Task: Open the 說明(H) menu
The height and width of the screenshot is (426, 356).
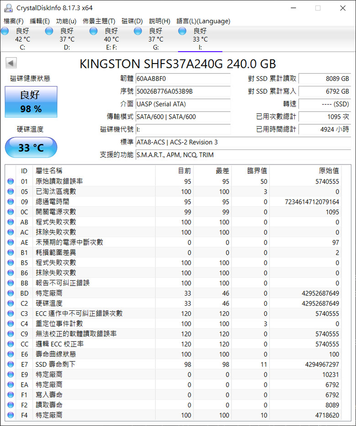Action: 160,21
